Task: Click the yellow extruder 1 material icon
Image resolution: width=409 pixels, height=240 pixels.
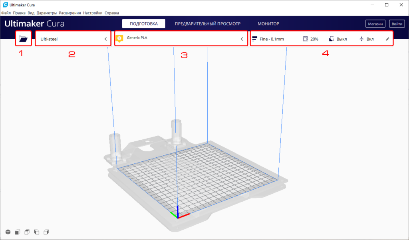Action: [119, 39]
